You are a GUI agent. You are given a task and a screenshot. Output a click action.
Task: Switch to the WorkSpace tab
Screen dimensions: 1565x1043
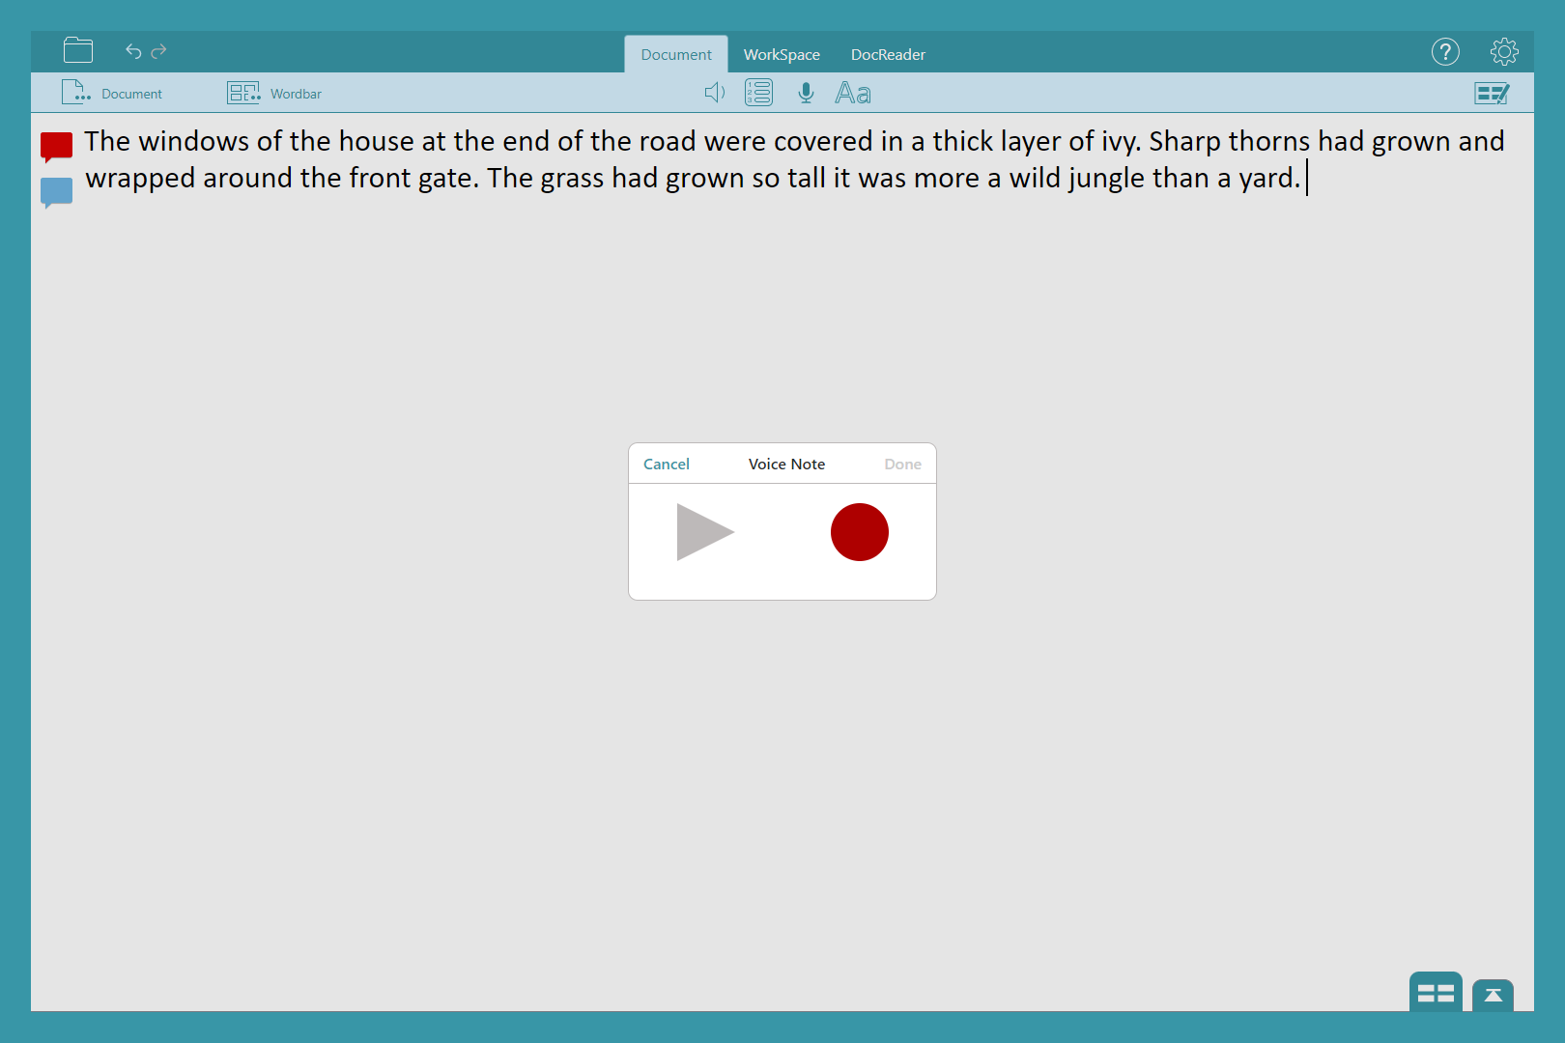[782, 55]
